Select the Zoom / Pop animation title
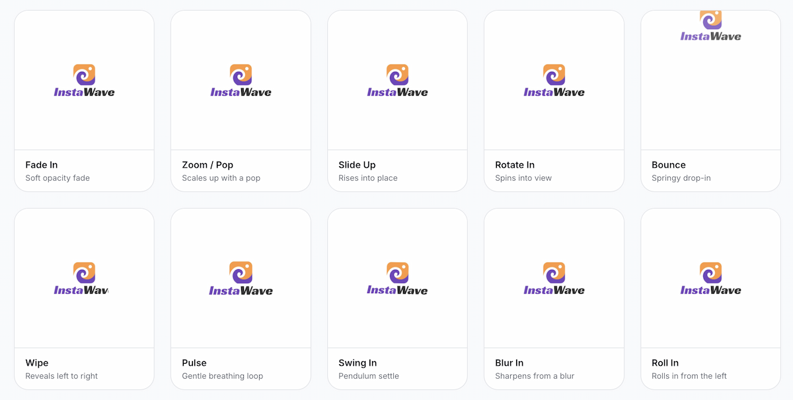 [x=208, y=165]
